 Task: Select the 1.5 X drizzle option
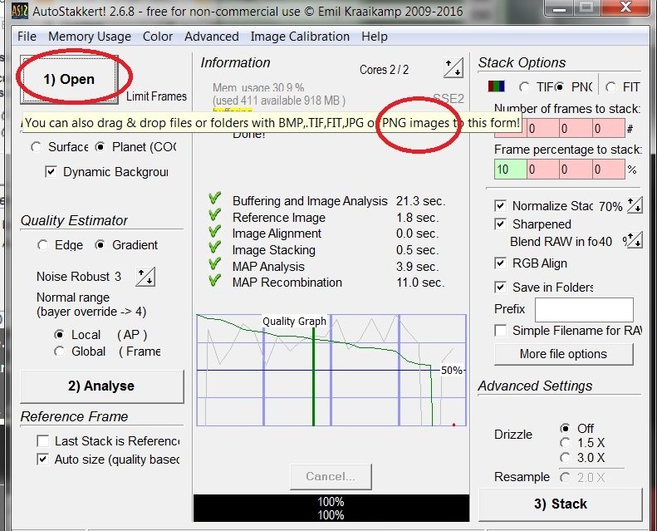point(566,443)
